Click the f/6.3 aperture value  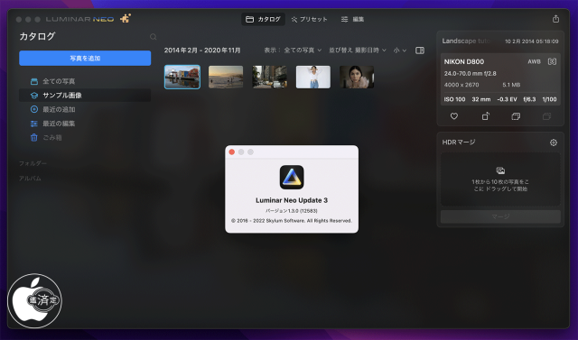pyautogui.click(x=529, y=99)
